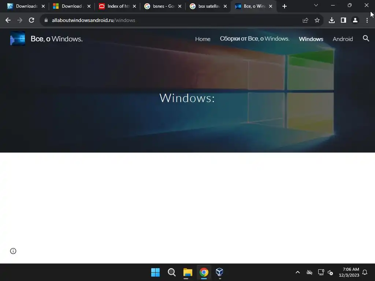Bookmark this page with star icon

pyautogui.click(x=317, y=20)
